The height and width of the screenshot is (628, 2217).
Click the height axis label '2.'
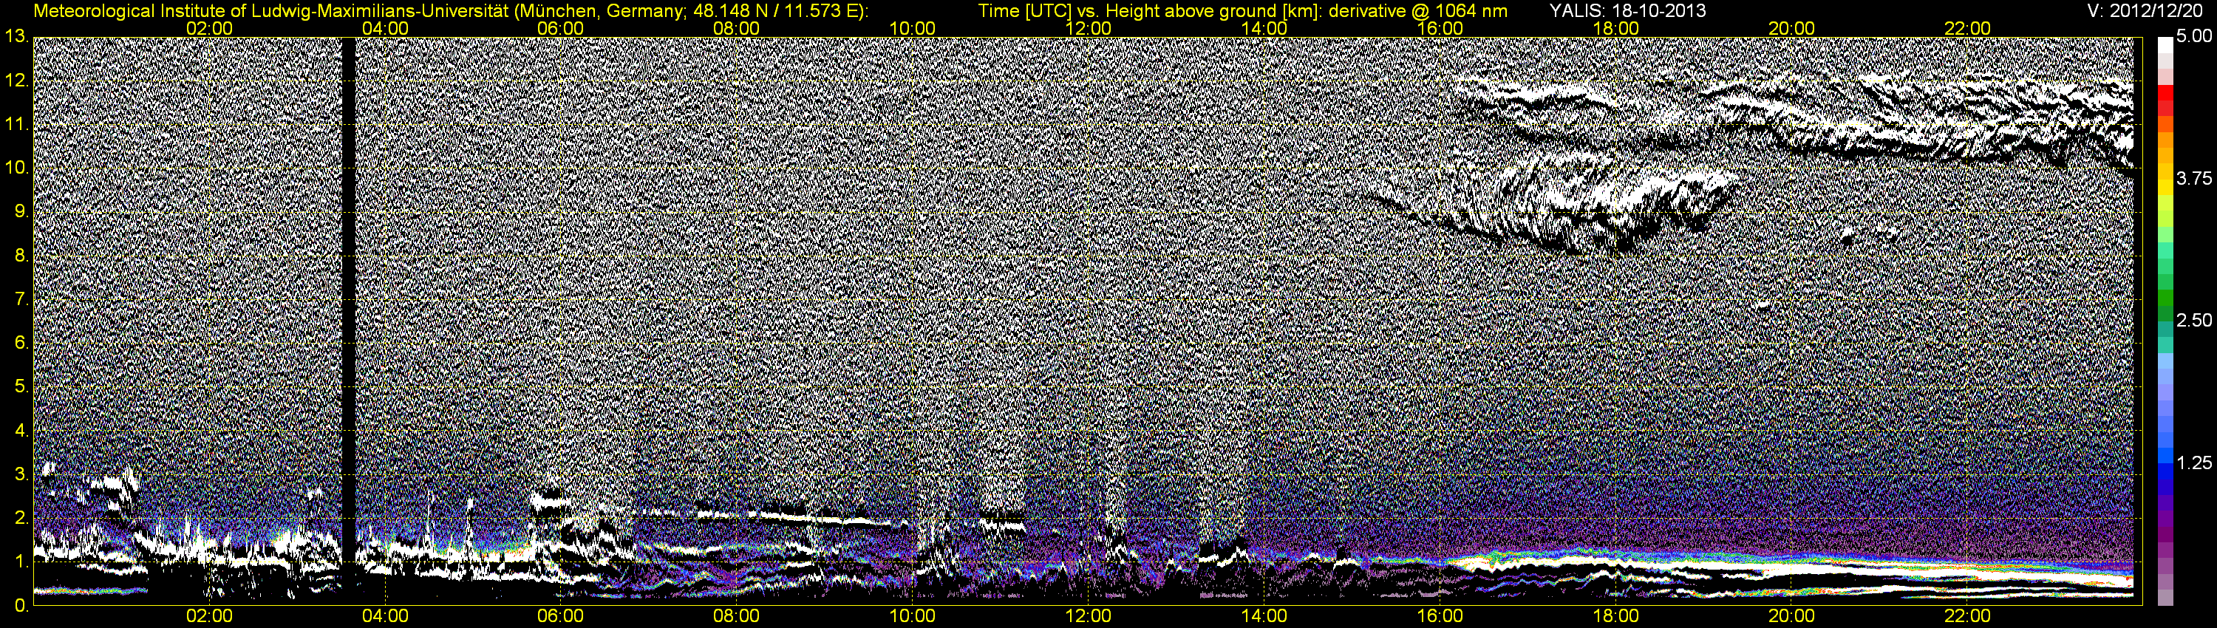[x=21, y=518]
